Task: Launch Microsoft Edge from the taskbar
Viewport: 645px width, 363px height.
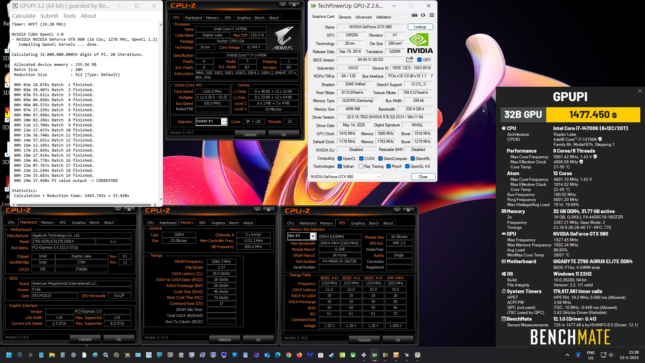Action: click(278, 355)
